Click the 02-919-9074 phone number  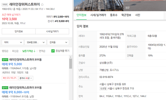tap(106, 77)
